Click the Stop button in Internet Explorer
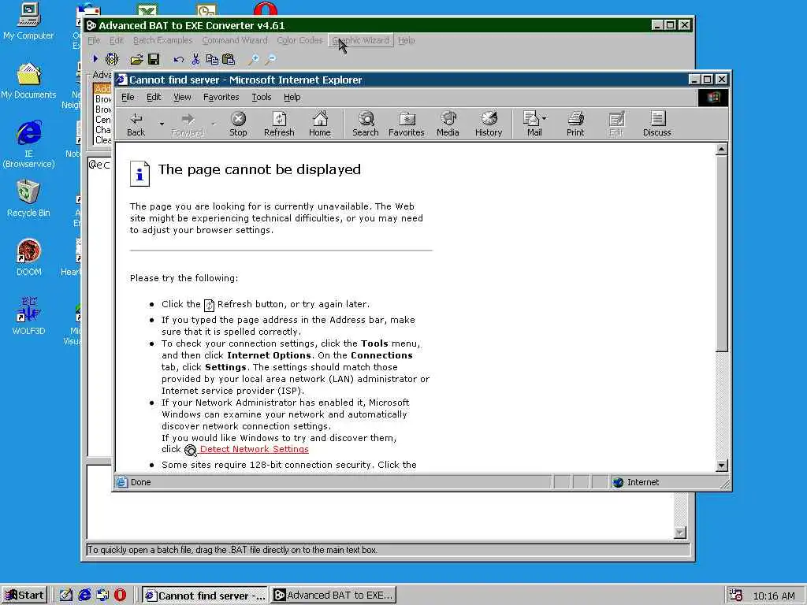Image resolution: width=807 pixels, height=605 pixels. [238, 124]
